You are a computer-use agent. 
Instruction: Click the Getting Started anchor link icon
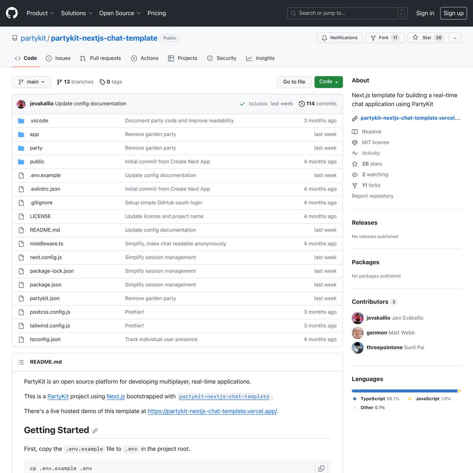pos(95,431)
